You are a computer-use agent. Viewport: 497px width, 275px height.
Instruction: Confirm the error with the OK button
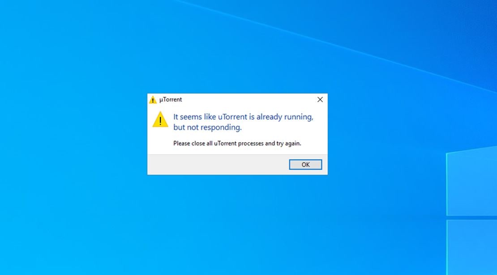pyautogui.click(x=305, y=165)
